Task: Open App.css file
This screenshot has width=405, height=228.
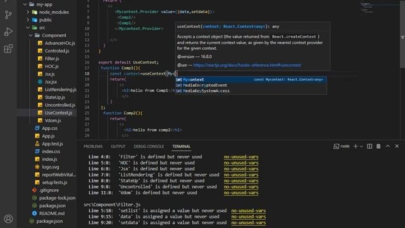Action: pyautogui.click(x=49, y=128)
